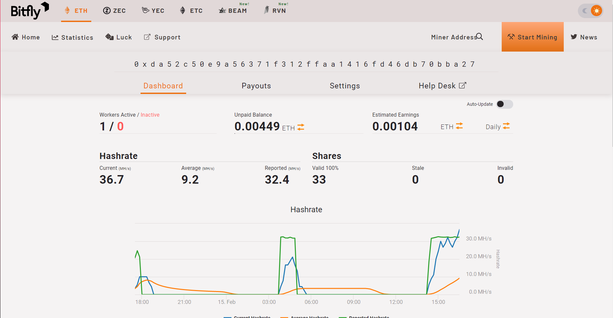Image resolution: width=613 pixels, height=318 pixels.
Task: Go to Home via the house icon
Action: [x=15, y=37]
